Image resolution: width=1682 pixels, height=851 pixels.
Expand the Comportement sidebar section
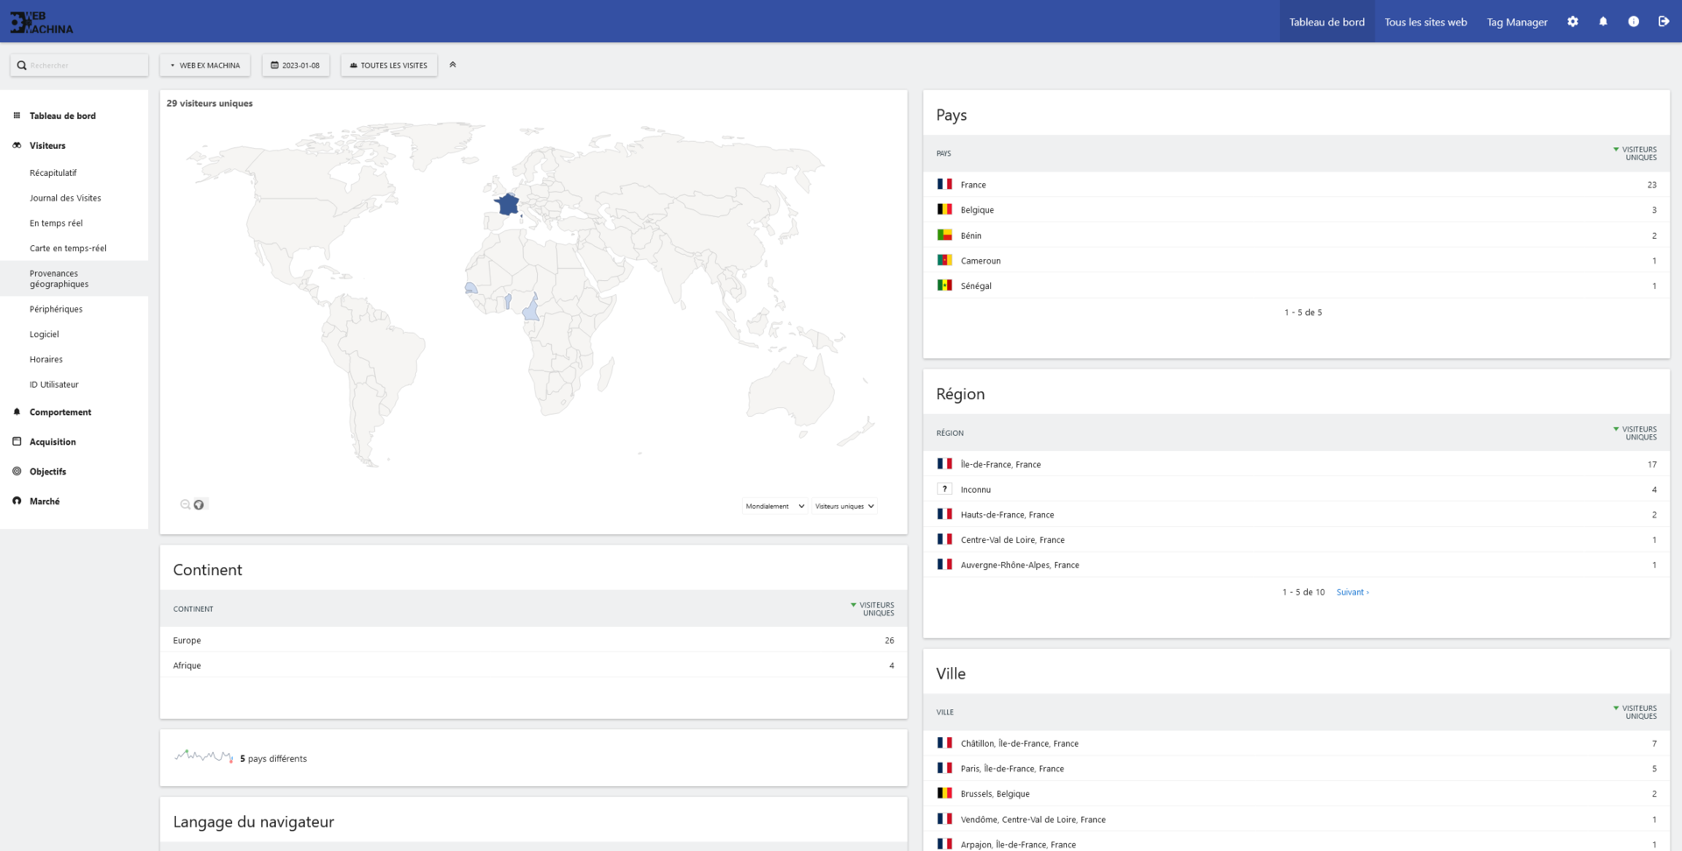click(x=60, y=412)
